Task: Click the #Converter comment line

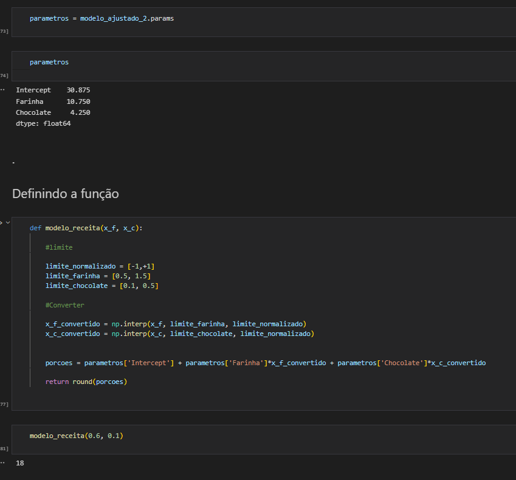Action: point(64,304)
